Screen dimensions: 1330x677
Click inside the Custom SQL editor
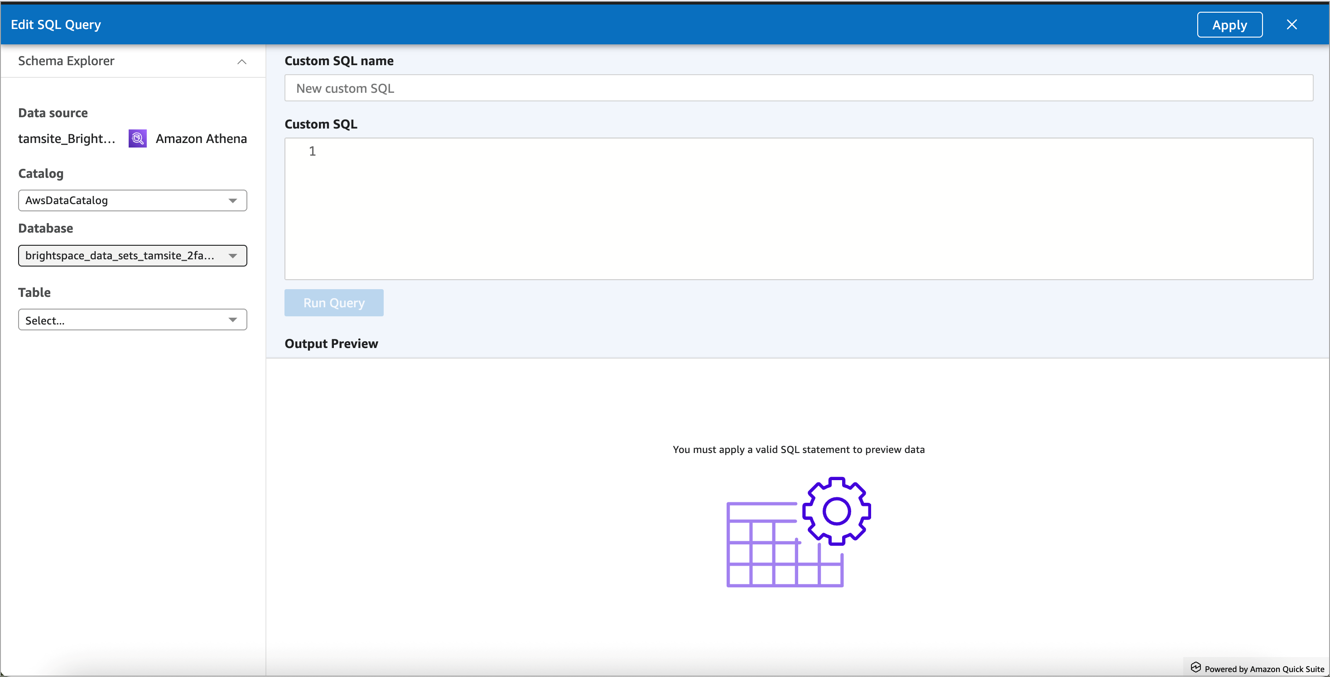(x=723, y=206)
